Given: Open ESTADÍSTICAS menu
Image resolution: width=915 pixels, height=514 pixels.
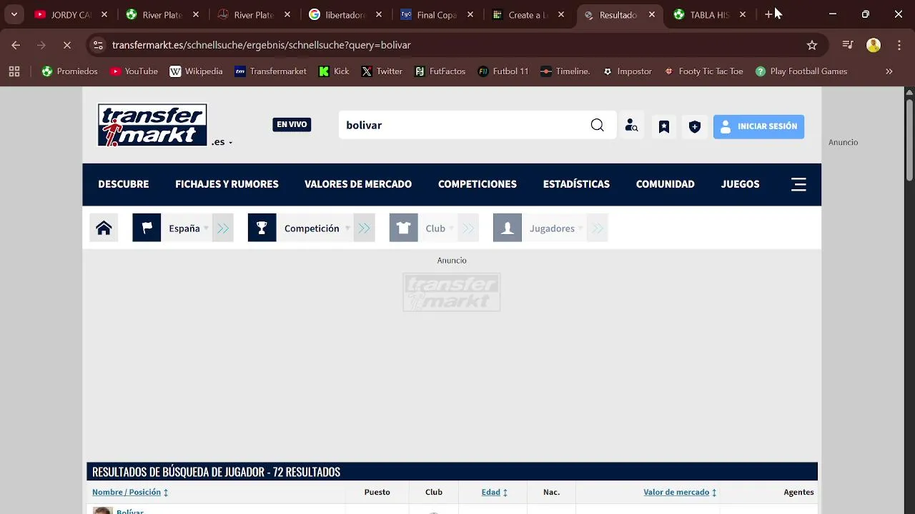Looking at the screenshot, I should pyautogui.click(x=576, y=184).
